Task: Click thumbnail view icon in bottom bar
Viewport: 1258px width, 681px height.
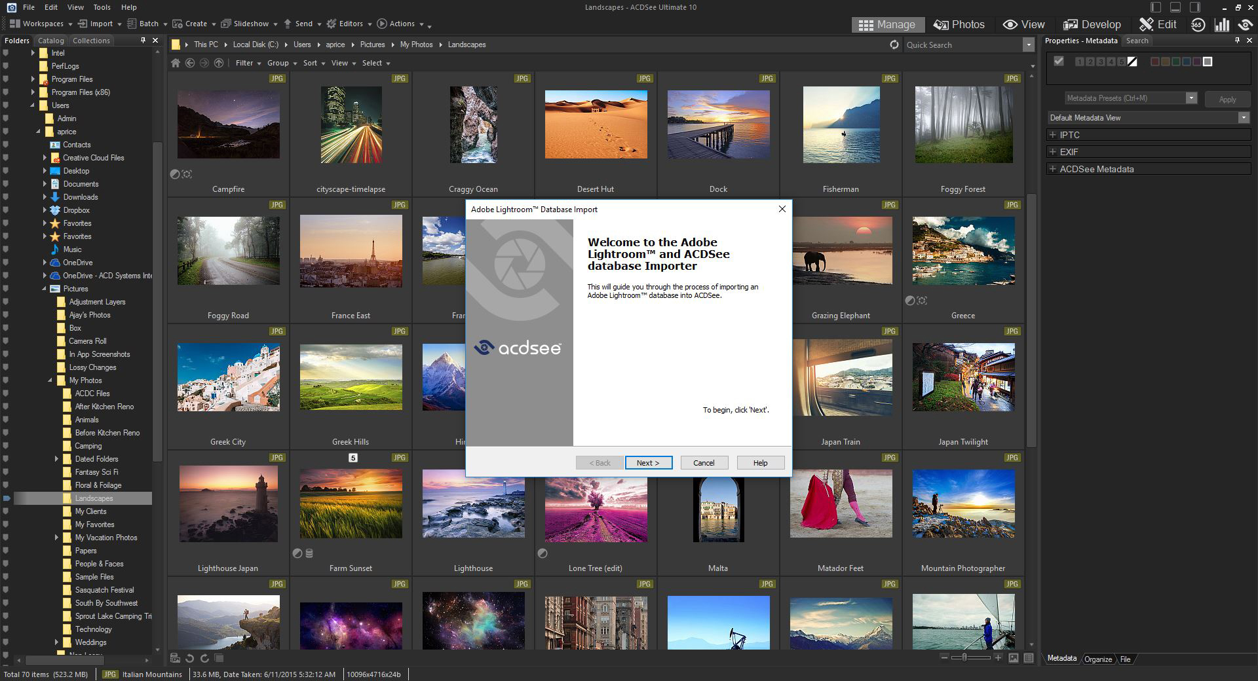Action: (x=1014, y=657)
